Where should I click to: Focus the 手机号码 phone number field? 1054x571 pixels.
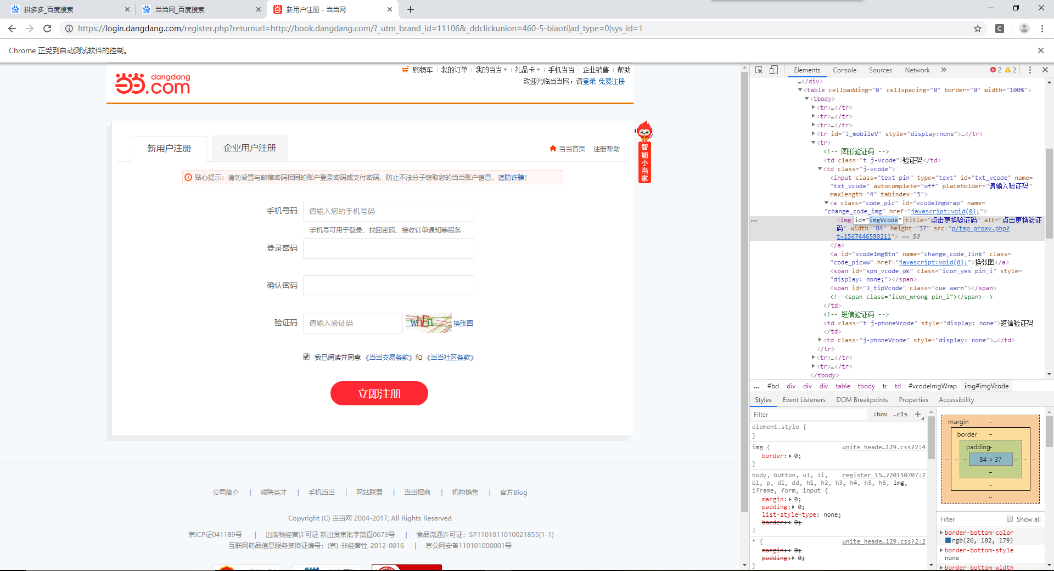pyautogui.click(x=389, y=211)
